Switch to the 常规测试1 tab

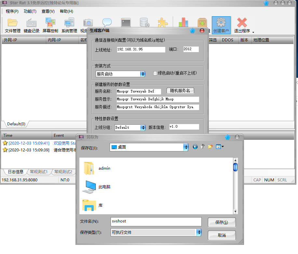(39, 172)
